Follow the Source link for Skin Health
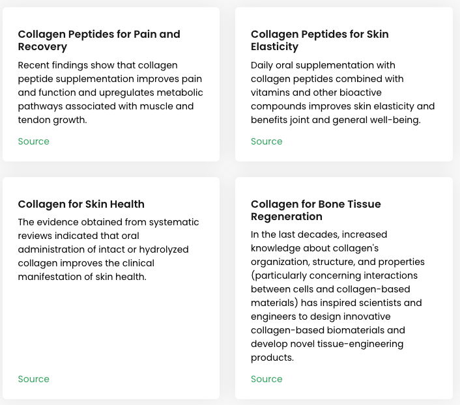This screenshot has width=460, height=405. click(33, 379)
